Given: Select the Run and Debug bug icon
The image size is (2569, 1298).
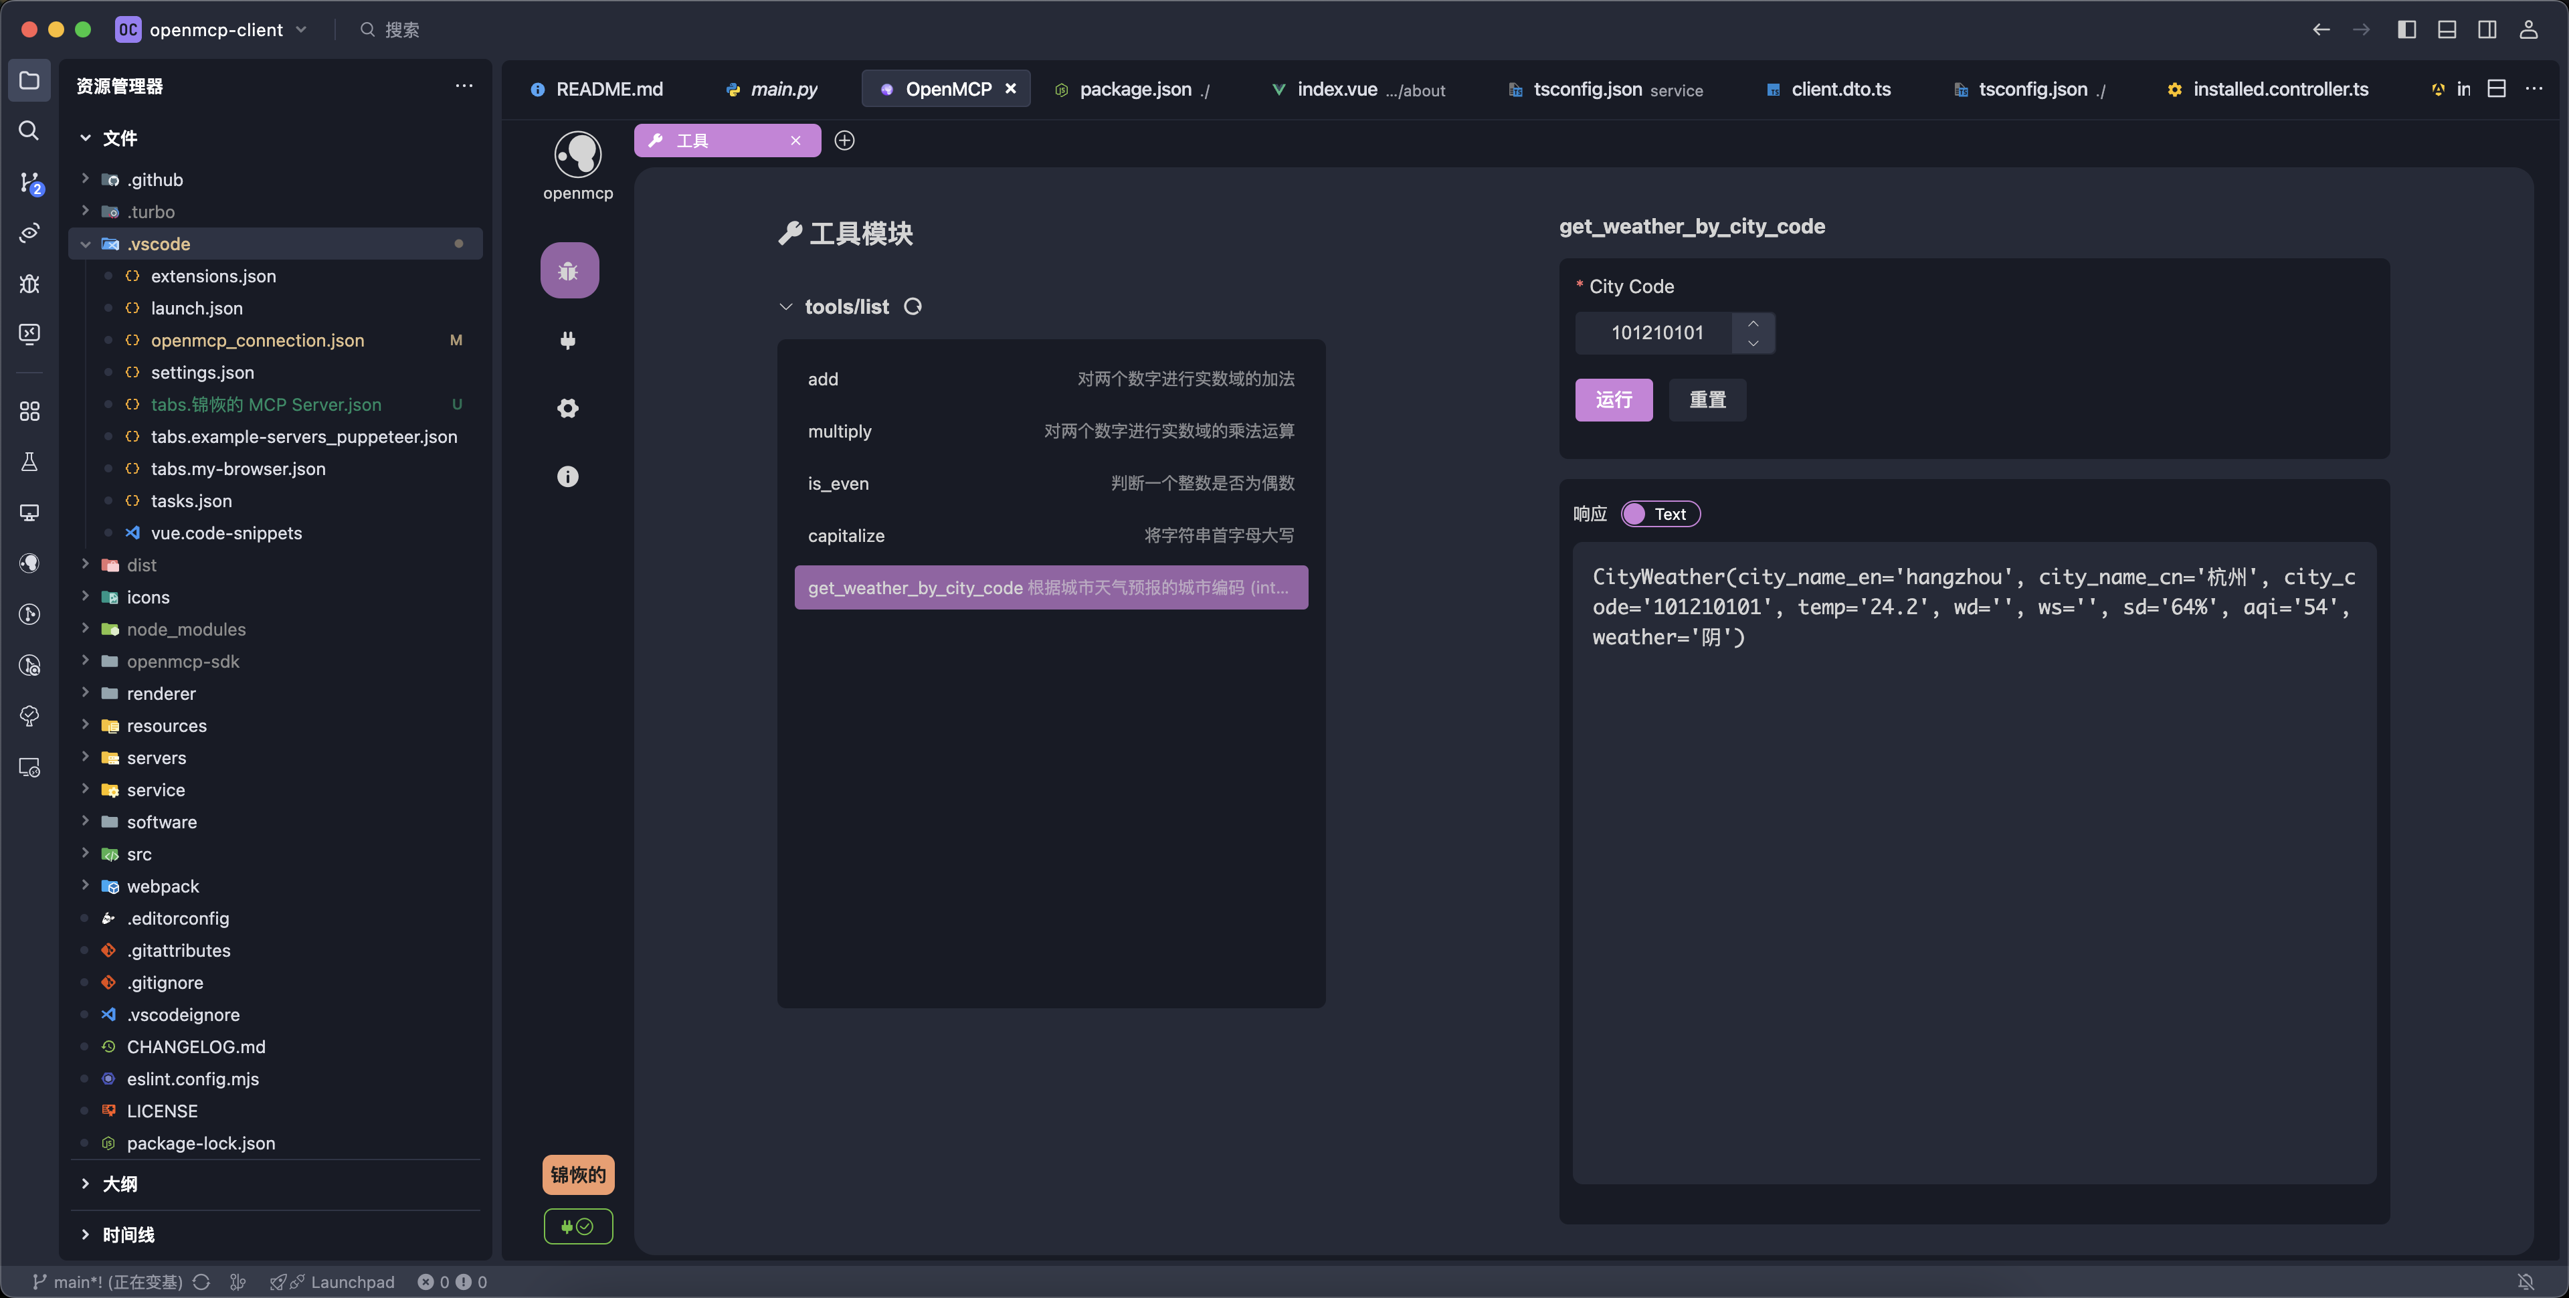Looking at the screenshot, I should [29, 283].
